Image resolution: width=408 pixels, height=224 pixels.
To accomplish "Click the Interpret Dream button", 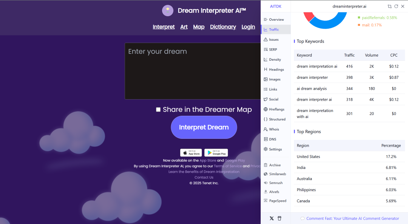I will click(x=204, y=127).
